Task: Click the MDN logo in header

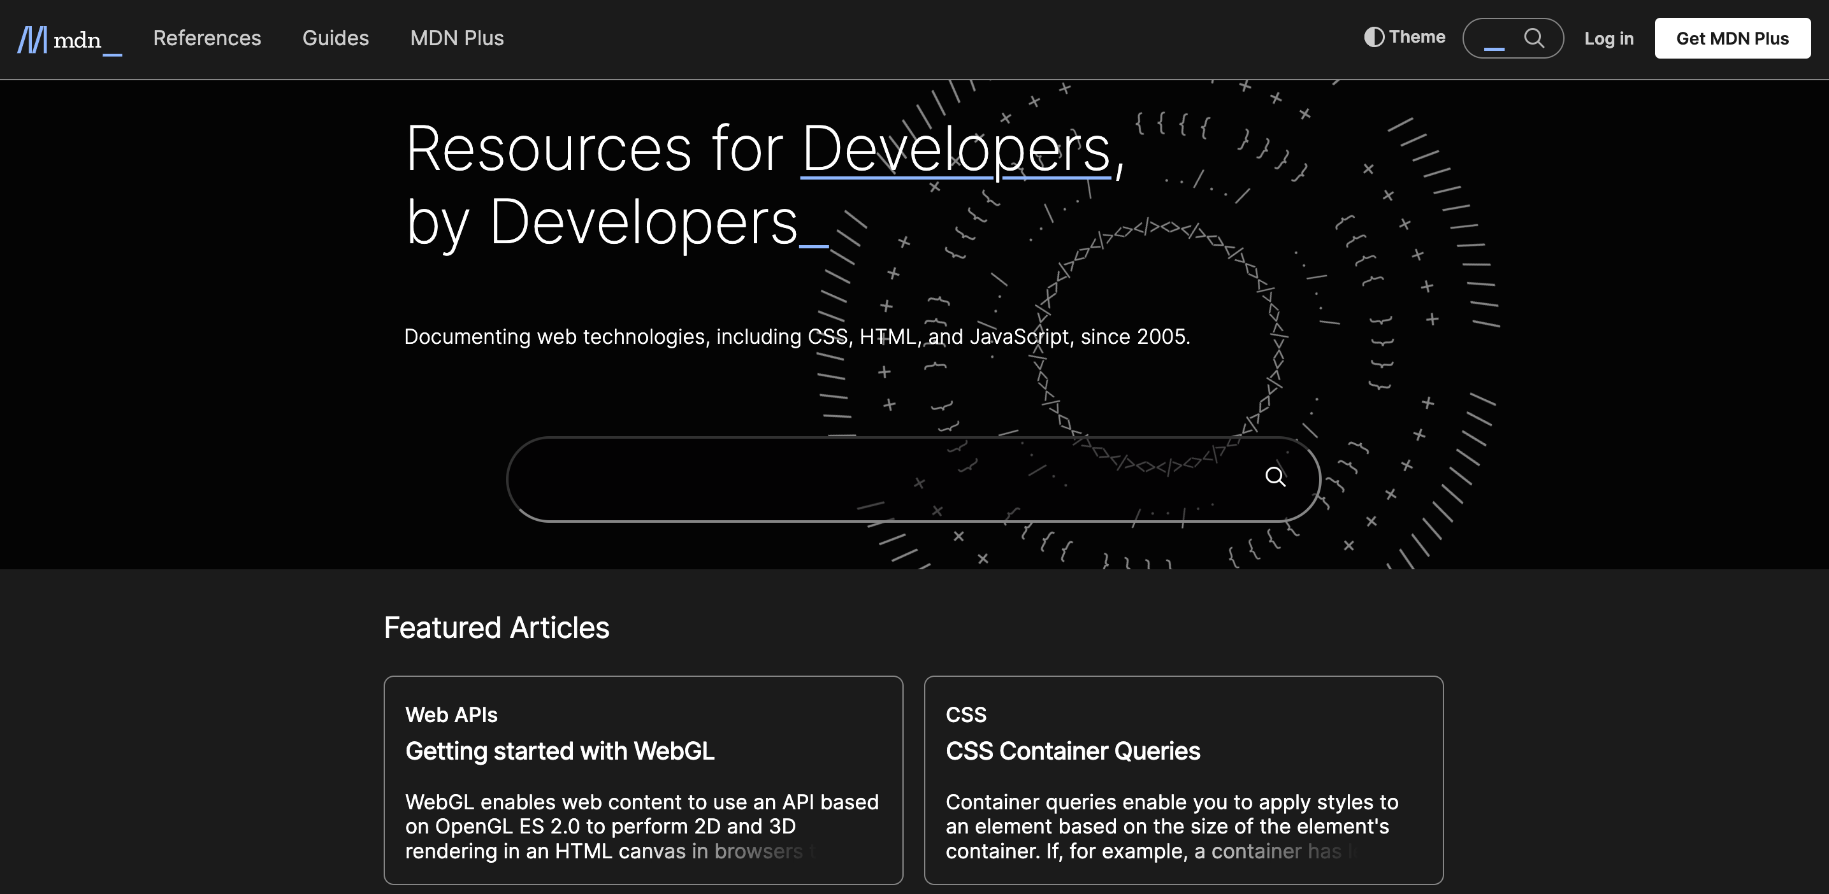Action: 33,39
